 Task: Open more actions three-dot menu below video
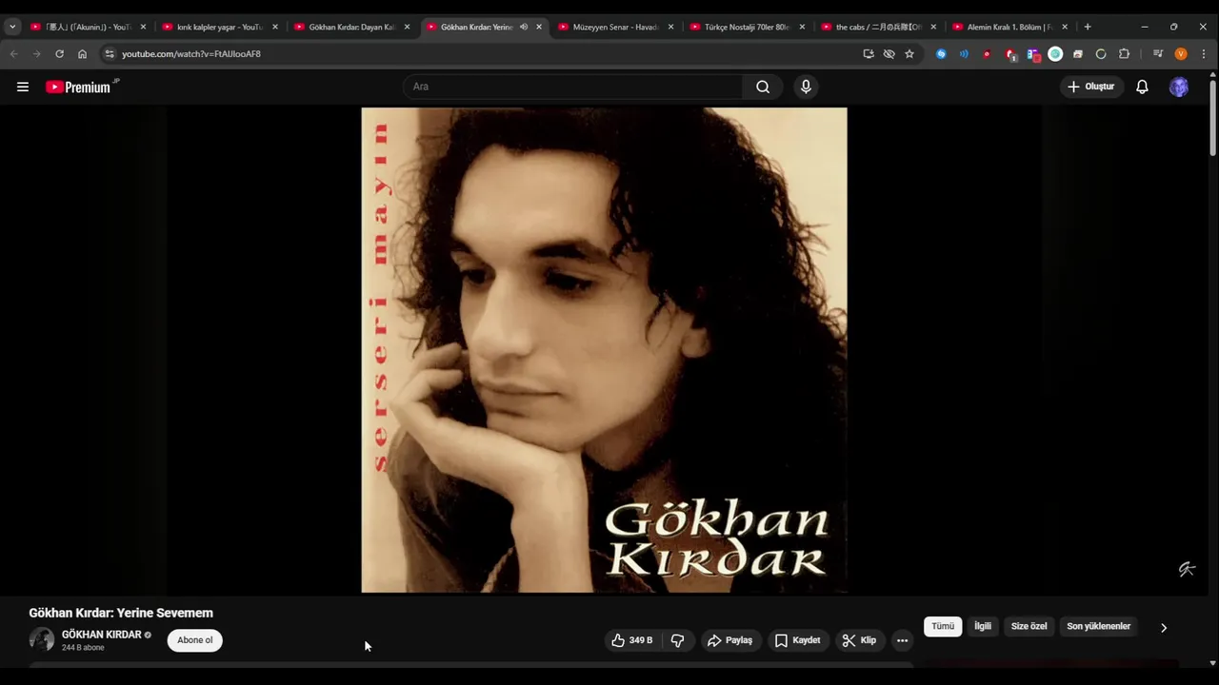pos(902,640)
